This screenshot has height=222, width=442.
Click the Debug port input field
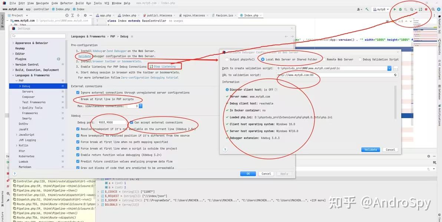tap(111, 122)
